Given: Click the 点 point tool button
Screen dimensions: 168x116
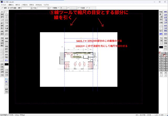Looking at the screenshot, I should click(2, 12).
